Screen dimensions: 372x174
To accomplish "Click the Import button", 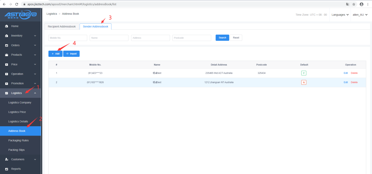I will tap(71, 54).
